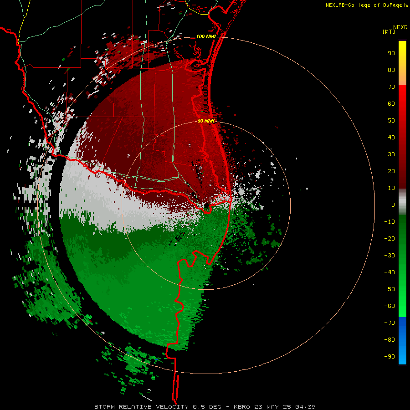Click the -90 value on velocity scale
410x410 pixels.
[389, 357]
